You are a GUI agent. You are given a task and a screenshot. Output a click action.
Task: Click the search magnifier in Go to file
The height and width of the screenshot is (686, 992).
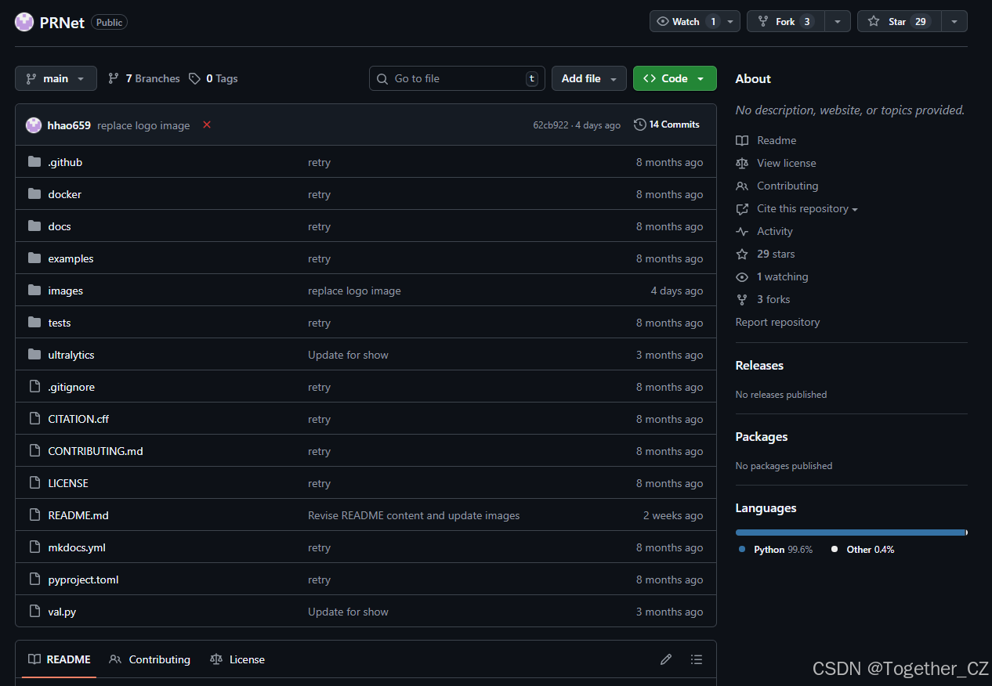tap(382, 78)
